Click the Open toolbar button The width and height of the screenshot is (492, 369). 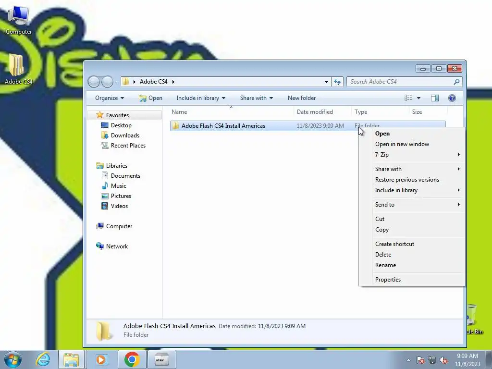tap(150, 98)
